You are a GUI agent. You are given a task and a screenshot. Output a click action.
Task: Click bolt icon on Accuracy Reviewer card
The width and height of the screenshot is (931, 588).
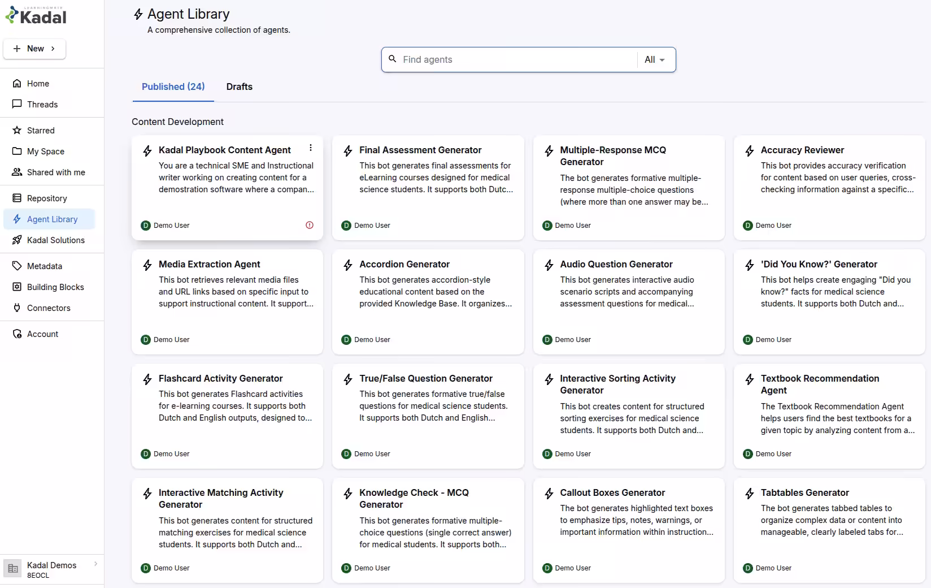(750, 151)
